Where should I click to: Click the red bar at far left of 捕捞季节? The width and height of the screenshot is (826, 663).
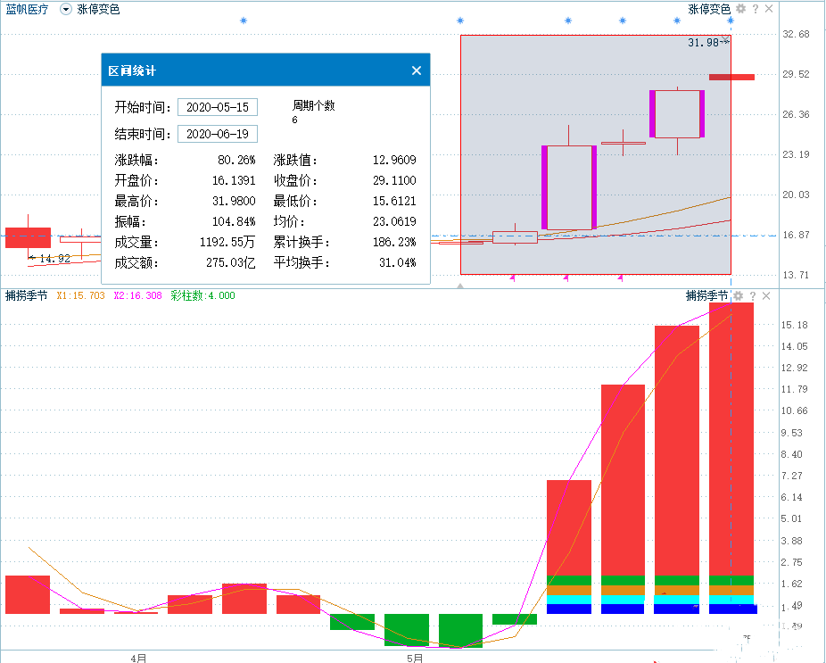click(28, 594)
